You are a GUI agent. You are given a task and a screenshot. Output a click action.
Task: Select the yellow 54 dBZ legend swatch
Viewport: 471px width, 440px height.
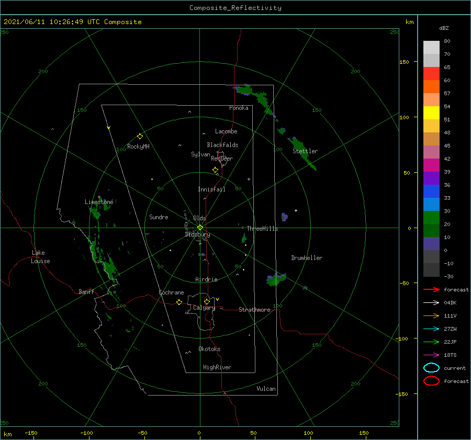tap(431, 113)
